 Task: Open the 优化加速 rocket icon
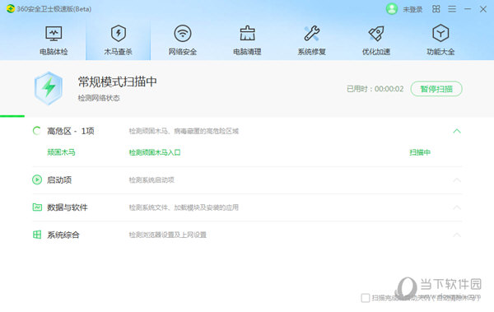coord(376,34)
